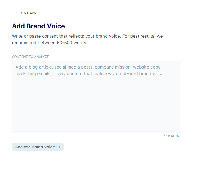
Task: Click the 0 words counter
Action: coord(171,135)
